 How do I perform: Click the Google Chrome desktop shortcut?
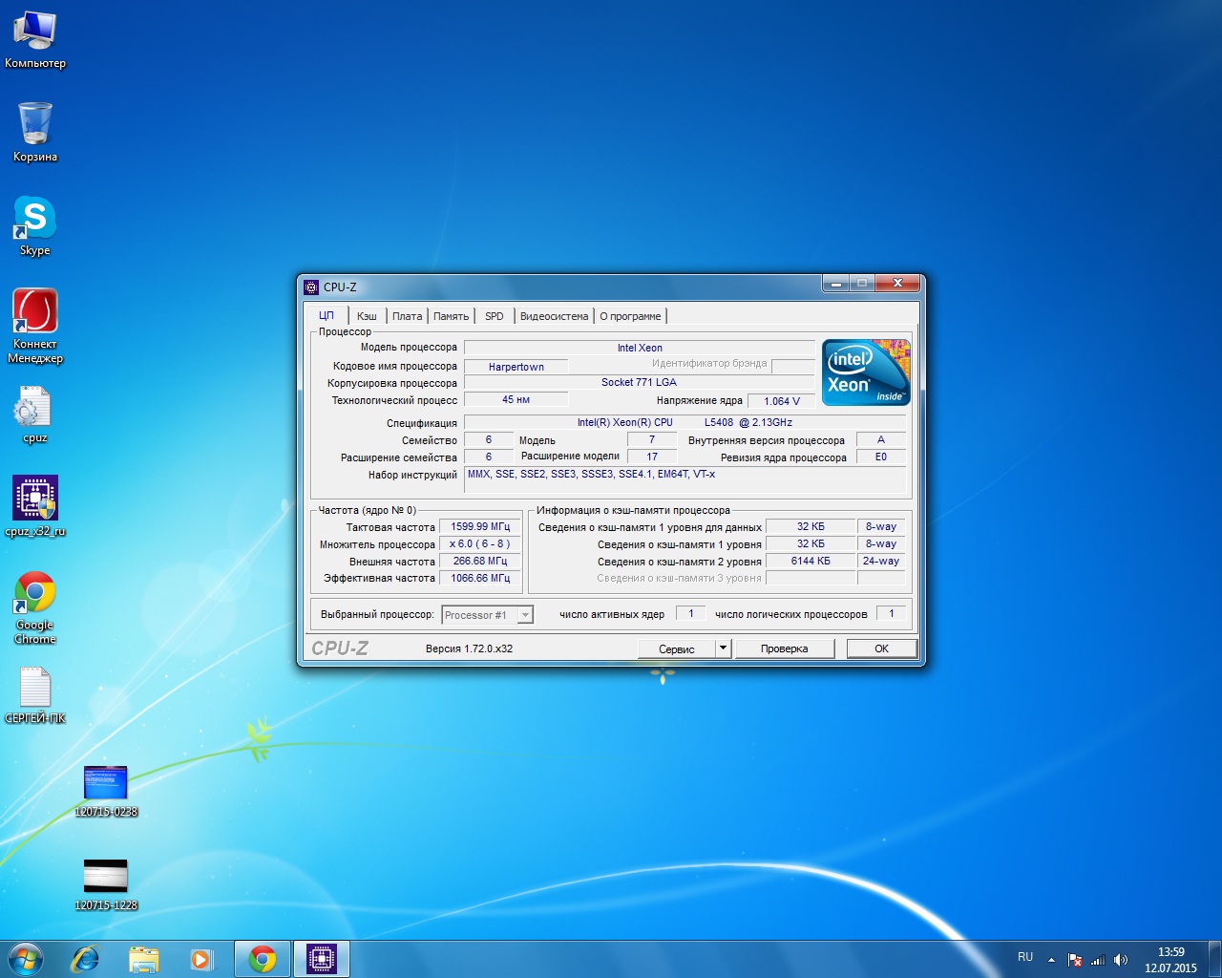pos(34,594)
